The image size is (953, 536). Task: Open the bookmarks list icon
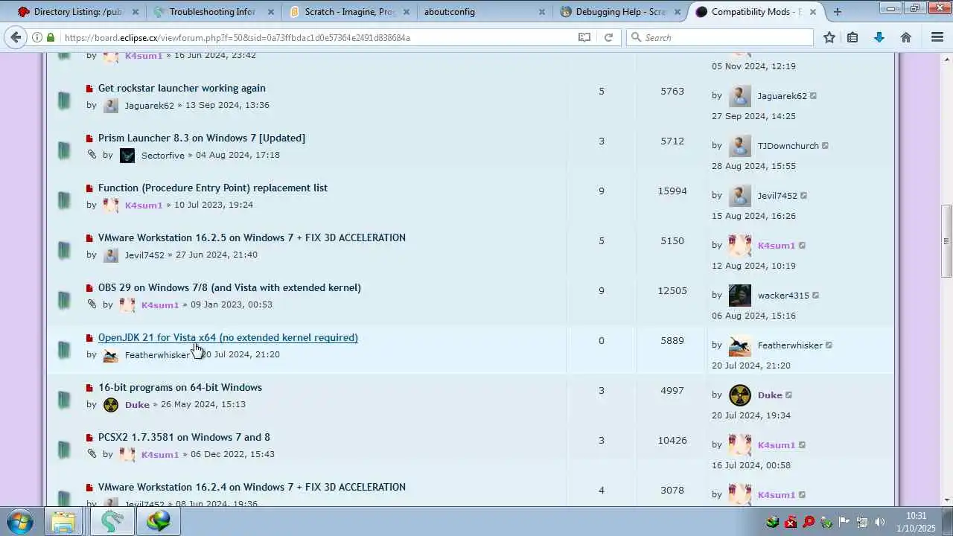tap(852, 37)
